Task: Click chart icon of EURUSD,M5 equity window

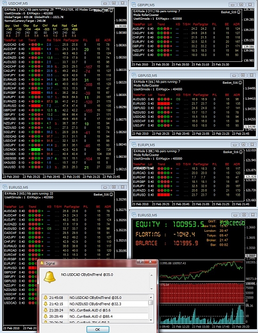Action: [134, 215]
